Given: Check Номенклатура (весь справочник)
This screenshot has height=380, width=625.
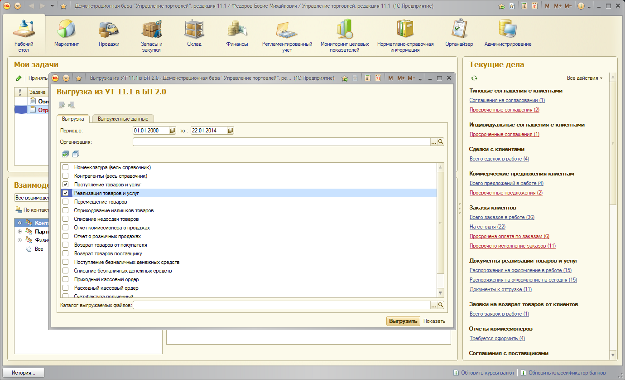Looking at the screenshot, I should click(65, 167).
